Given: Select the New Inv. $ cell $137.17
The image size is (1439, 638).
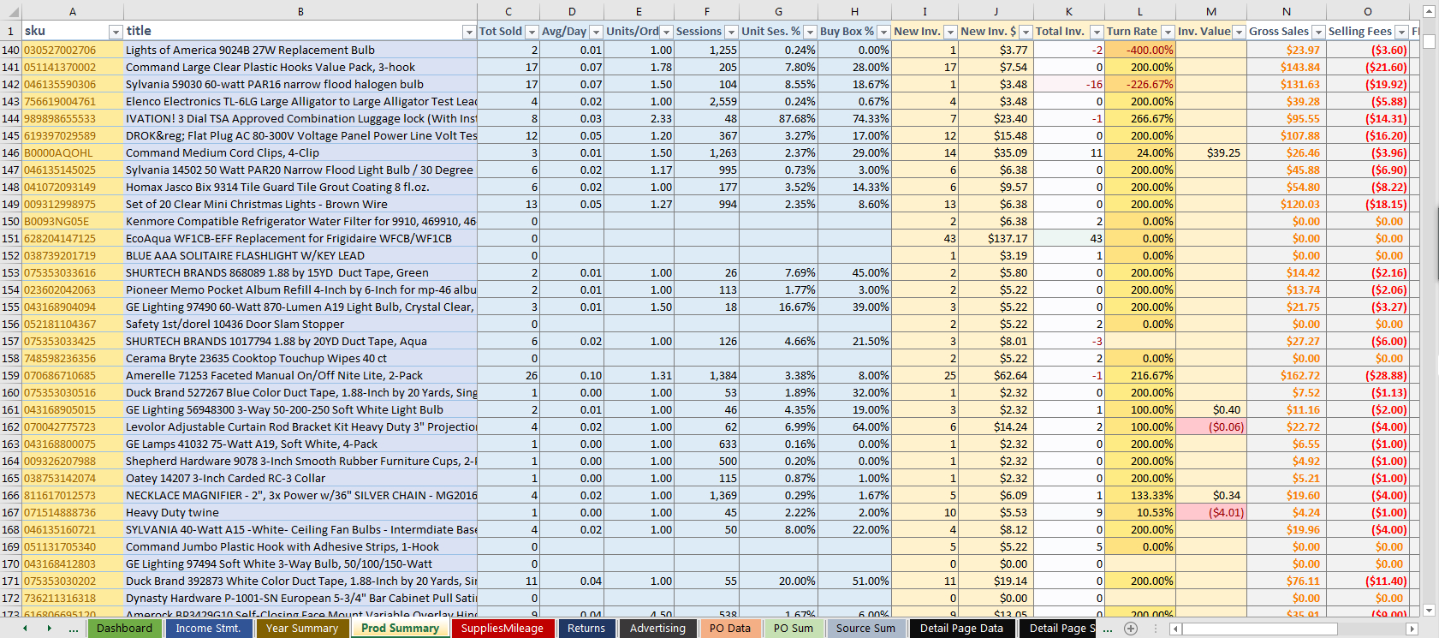Looking at the screenshot, I should point(996,239).
